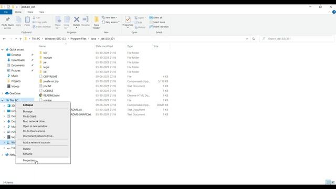The image size is (336, 189).
Task: Click the Refresh address bar button
Action: tap(254, 39)
